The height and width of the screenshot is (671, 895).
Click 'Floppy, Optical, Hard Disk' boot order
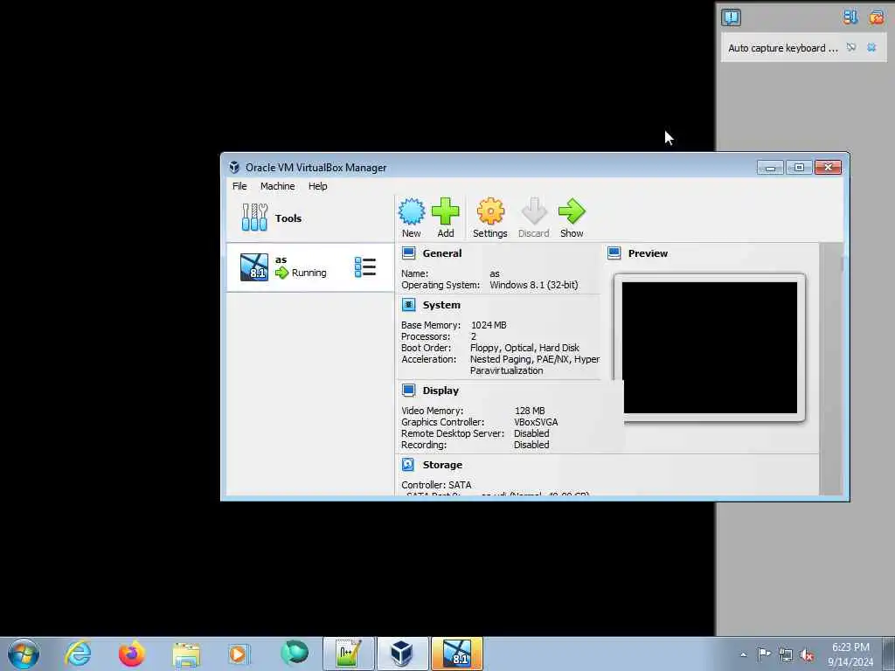(524, 348)
